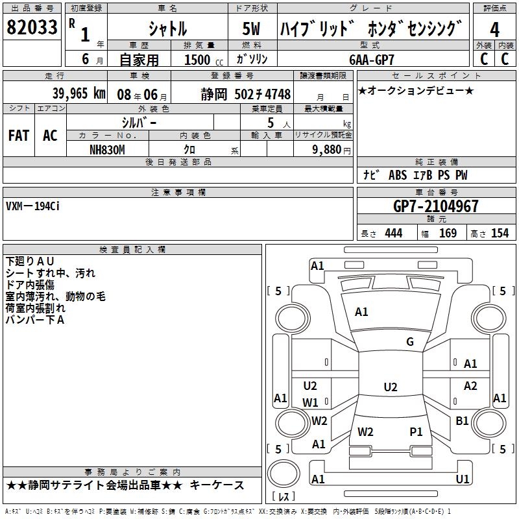Select the car name シャトル
The image size is (519, 519).
tap(168, 29)
